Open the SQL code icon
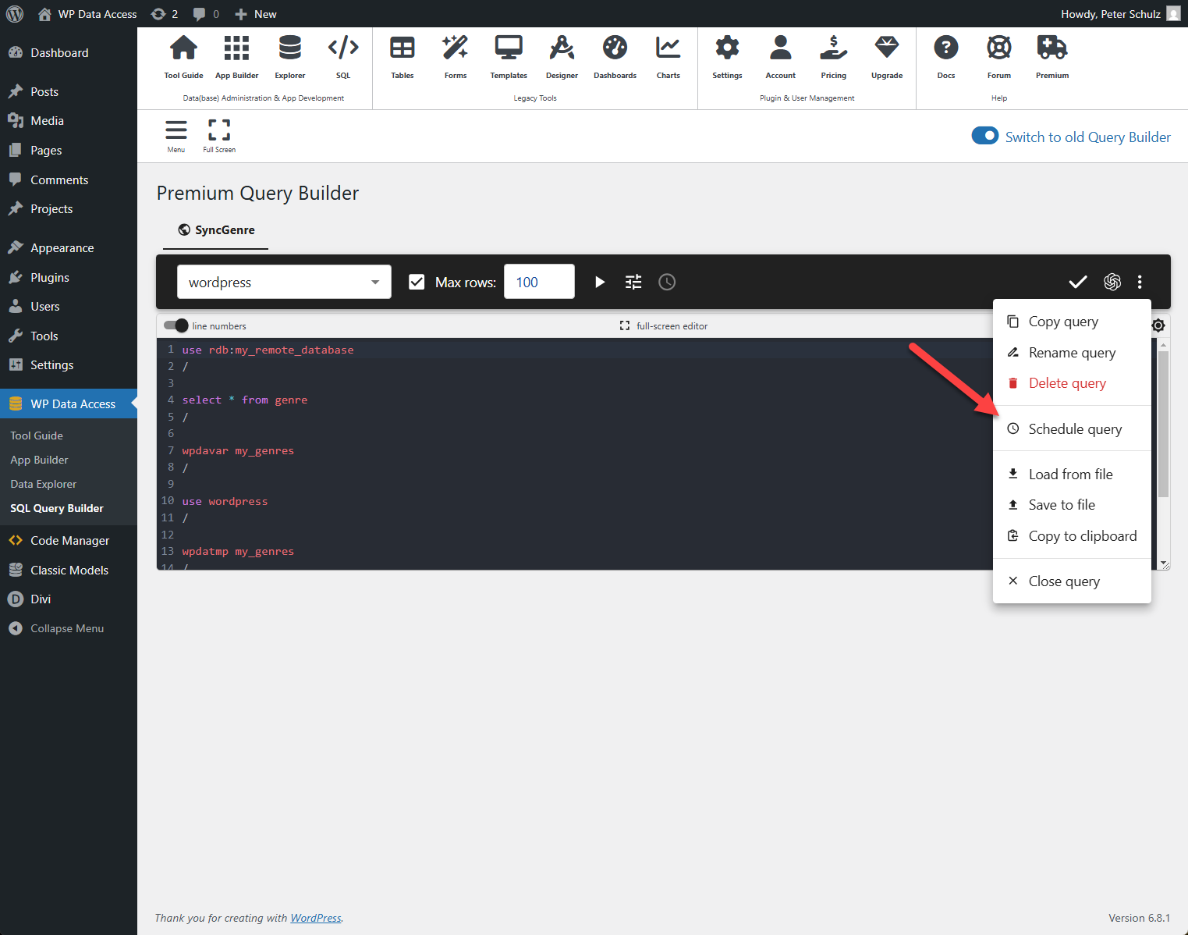The width and height of the screenshot is (1188, 935). click(x=343, y=48)
